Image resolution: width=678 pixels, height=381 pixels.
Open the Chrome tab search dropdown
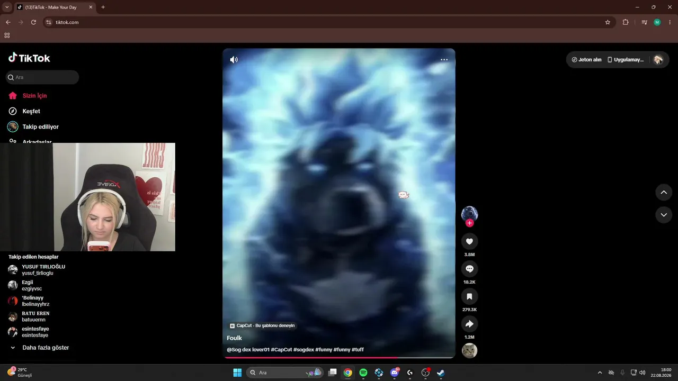click(7, 7)
